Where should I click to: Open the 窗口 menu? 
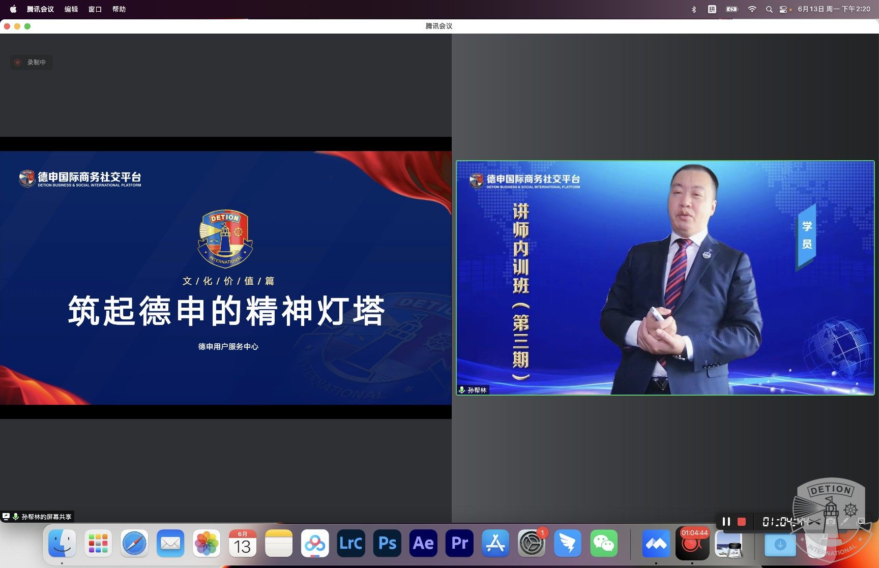[x=95, y=9]
